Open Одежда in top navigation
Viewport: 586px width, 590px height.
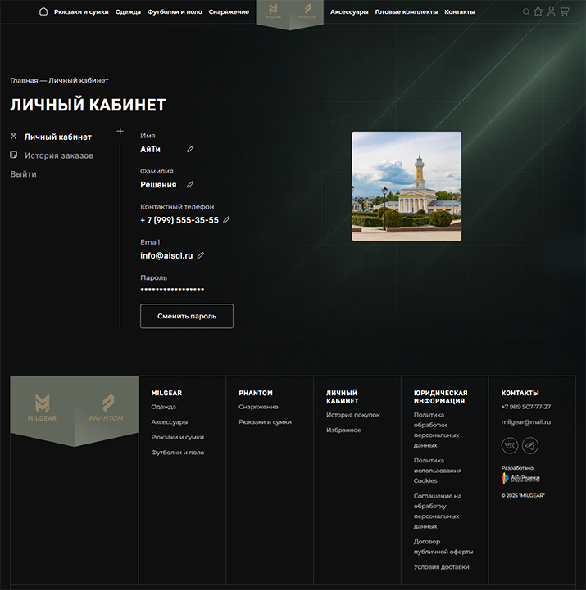pyautogui.click(x=128, y=12)
